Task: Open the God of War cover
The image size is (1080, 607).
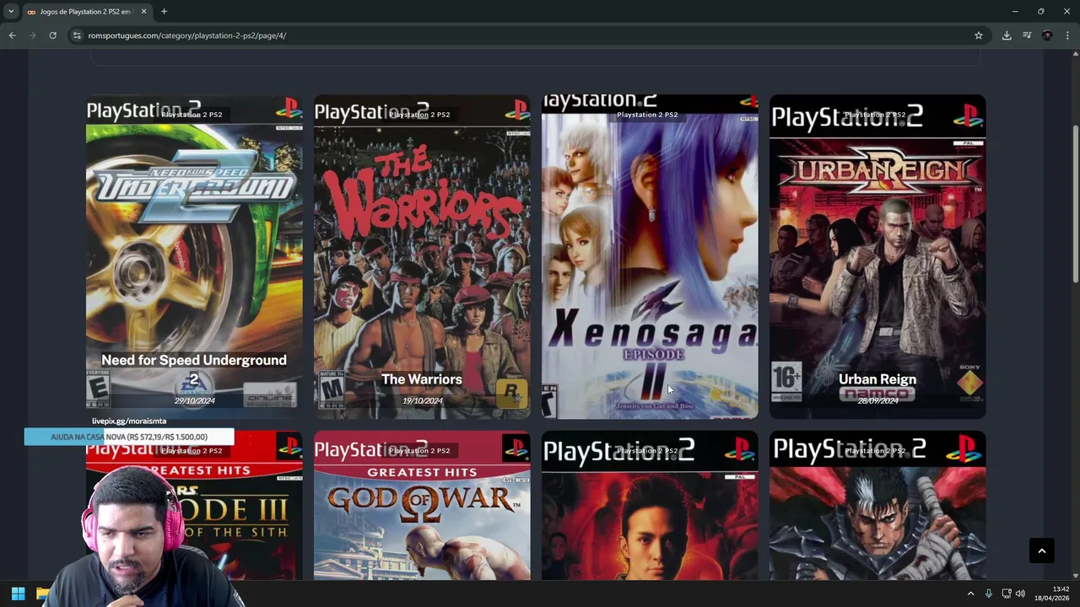Action: pyautogui.click(x=422, y=506)
